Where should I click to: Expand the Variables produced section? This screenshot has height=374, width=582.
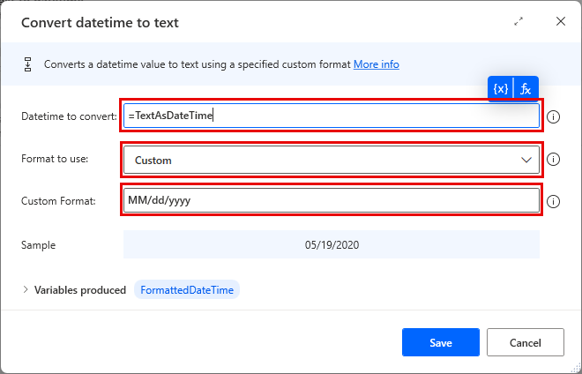pyautogui.click(x=25, y=289)
